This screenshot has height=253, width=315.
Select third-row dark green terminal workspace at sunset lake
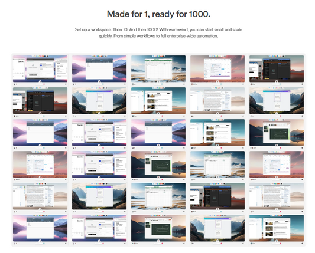[x=277, y=133]
